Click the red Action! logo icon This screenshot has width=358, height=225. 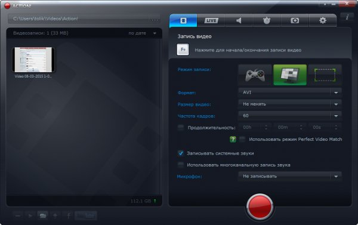(x=7, y=6)
